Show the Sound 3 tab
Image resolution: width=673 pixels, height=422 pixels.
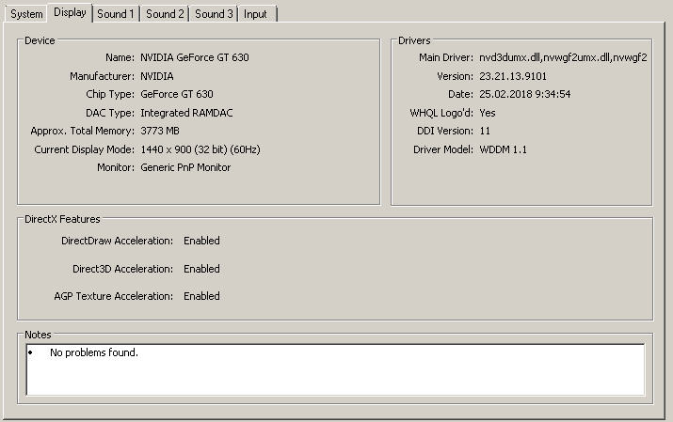(x=214, y=14)
